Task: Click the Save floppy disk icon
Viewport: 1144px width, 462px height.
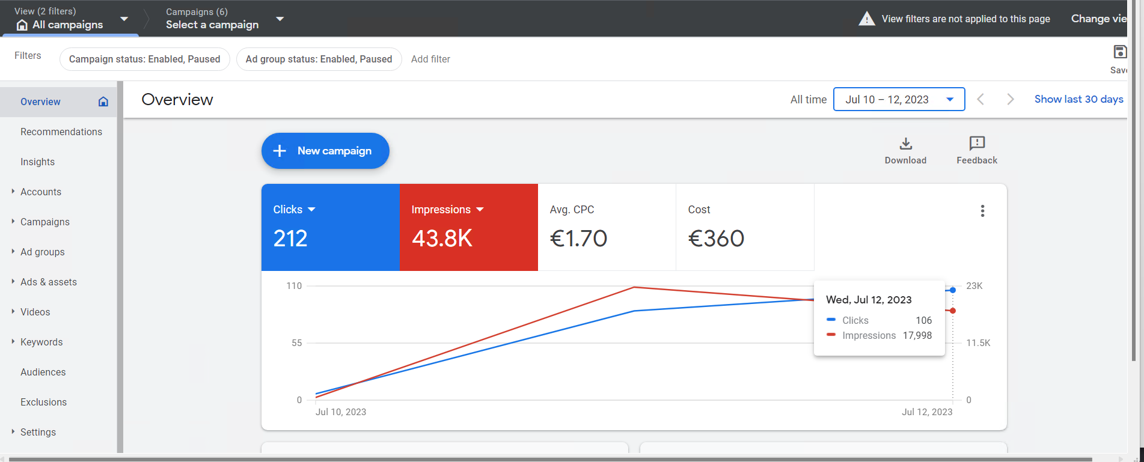Action: pyautogui.click(x=1120, y=52)
